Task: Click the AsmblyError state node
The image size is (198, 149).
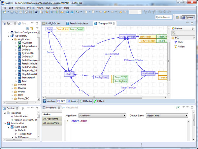Action: tap(101, 77)
